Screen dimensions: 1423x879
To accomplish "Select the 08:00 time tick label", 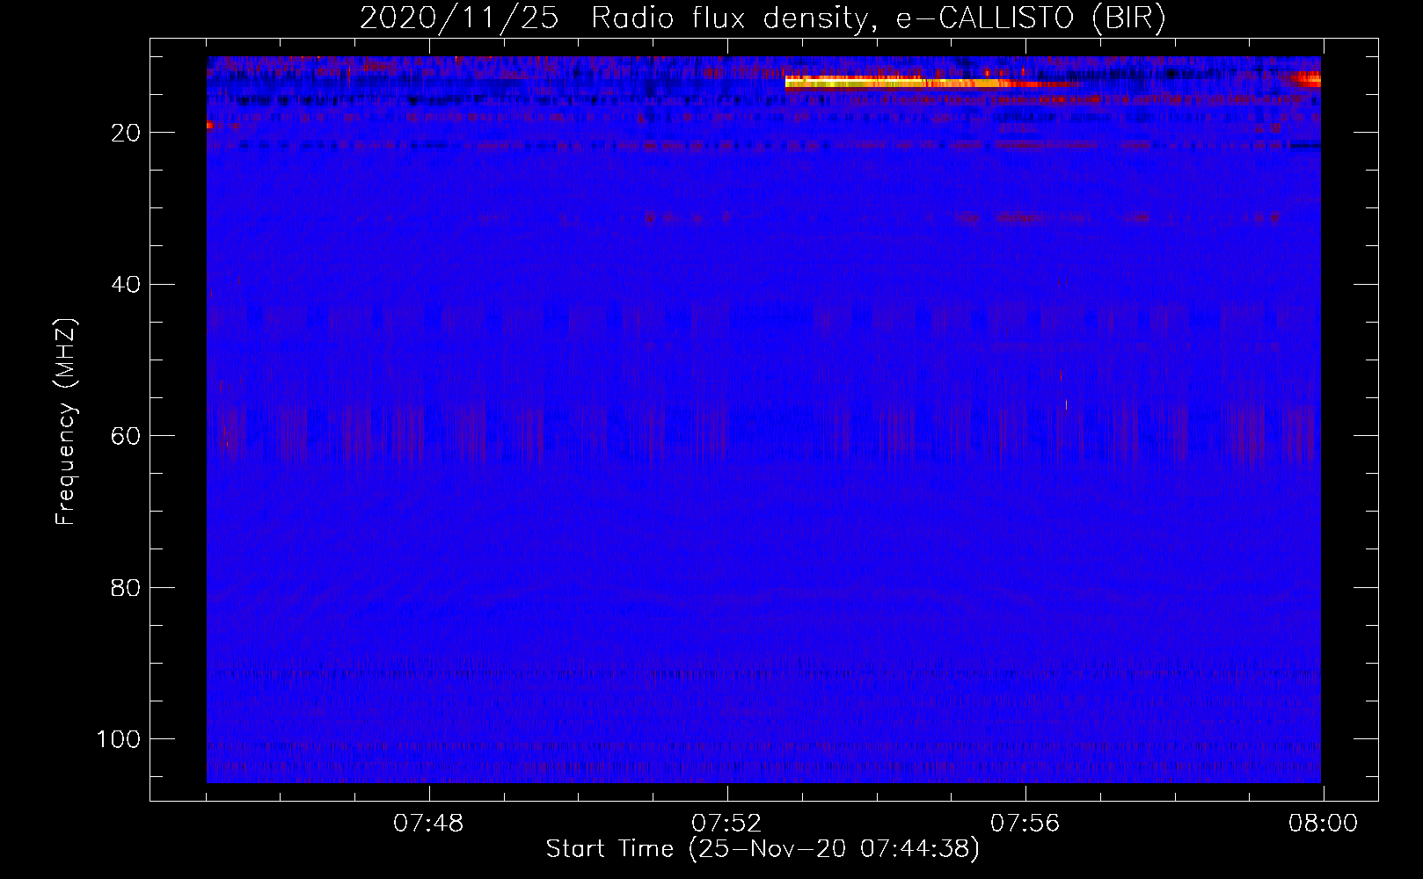I will (1323, 824).
